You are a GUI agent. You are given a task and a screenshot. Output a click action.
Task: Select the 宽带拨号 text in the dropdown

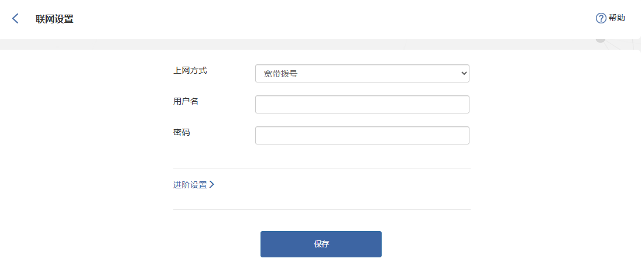pos(280,74)
